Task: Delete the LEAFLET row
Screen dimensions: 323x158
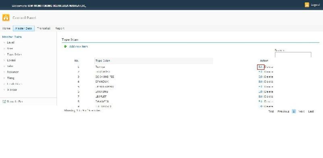Action: coord(269,96)
